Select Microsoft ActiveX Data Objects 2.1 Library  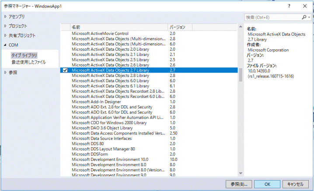click(149, 55)
